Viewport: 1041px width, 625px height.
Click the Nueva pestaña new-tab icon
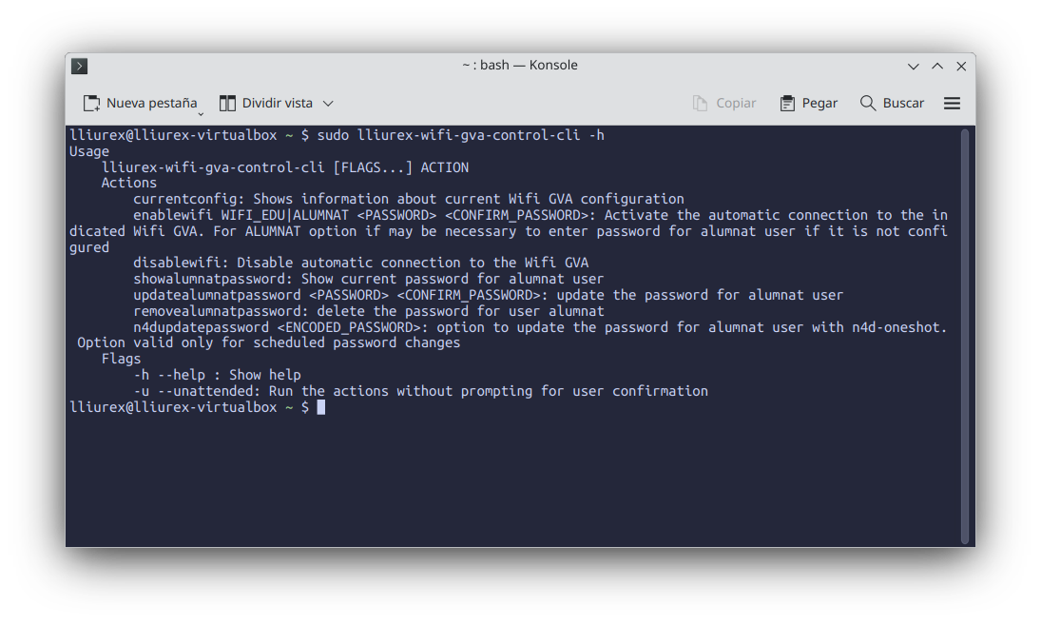pyautogui.click(x=91, y=103)
